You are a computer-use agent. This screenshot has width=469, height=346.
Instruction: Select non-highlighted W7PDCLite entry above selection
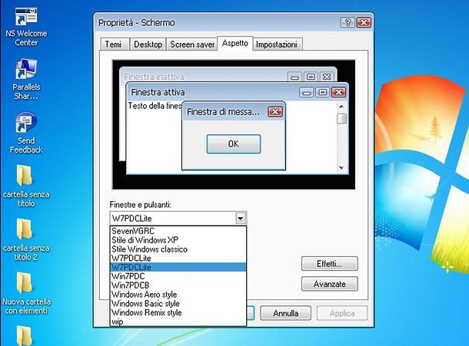pos(178,259)
